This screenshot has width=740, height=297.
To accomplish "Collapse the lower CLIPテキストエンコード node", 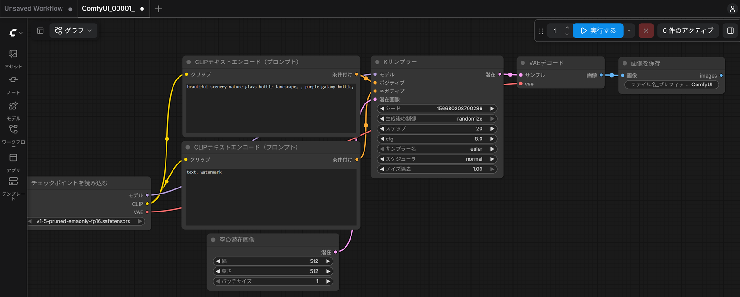I will tap(188, 147).
